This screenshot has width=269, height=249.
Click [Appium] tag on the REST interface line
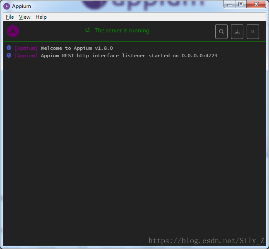pos(26,56)
